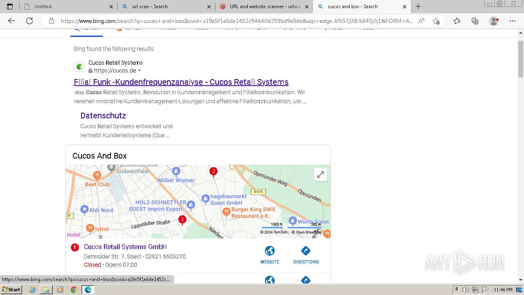Switch to url scan - Search tab
The width and height of the screenshot is (524, 295).
165,7
